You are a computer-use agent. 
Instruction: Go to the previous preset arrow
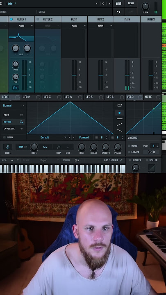pyautogui.click(x=103, y=3)
